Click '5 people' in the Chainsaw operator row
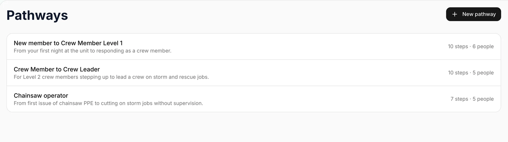The height and width of the screenshot is (142, 508). pyautogui.click(x=483, y=99)
